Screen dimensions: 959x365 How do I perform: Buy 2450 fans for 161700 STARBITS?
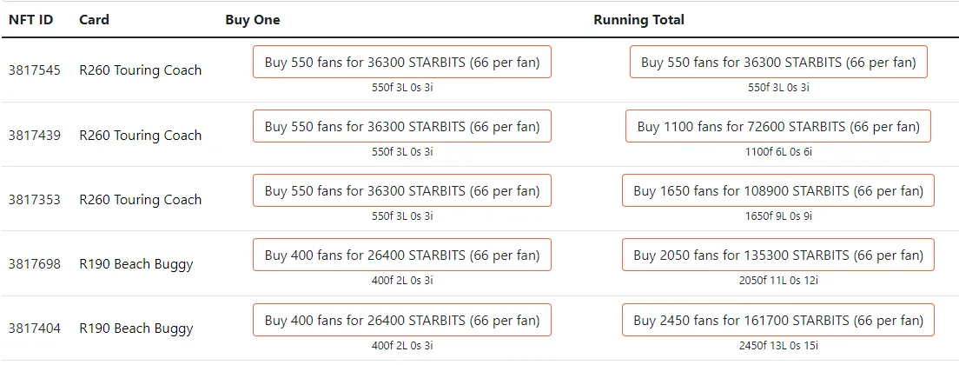click(x=778, y=320)
